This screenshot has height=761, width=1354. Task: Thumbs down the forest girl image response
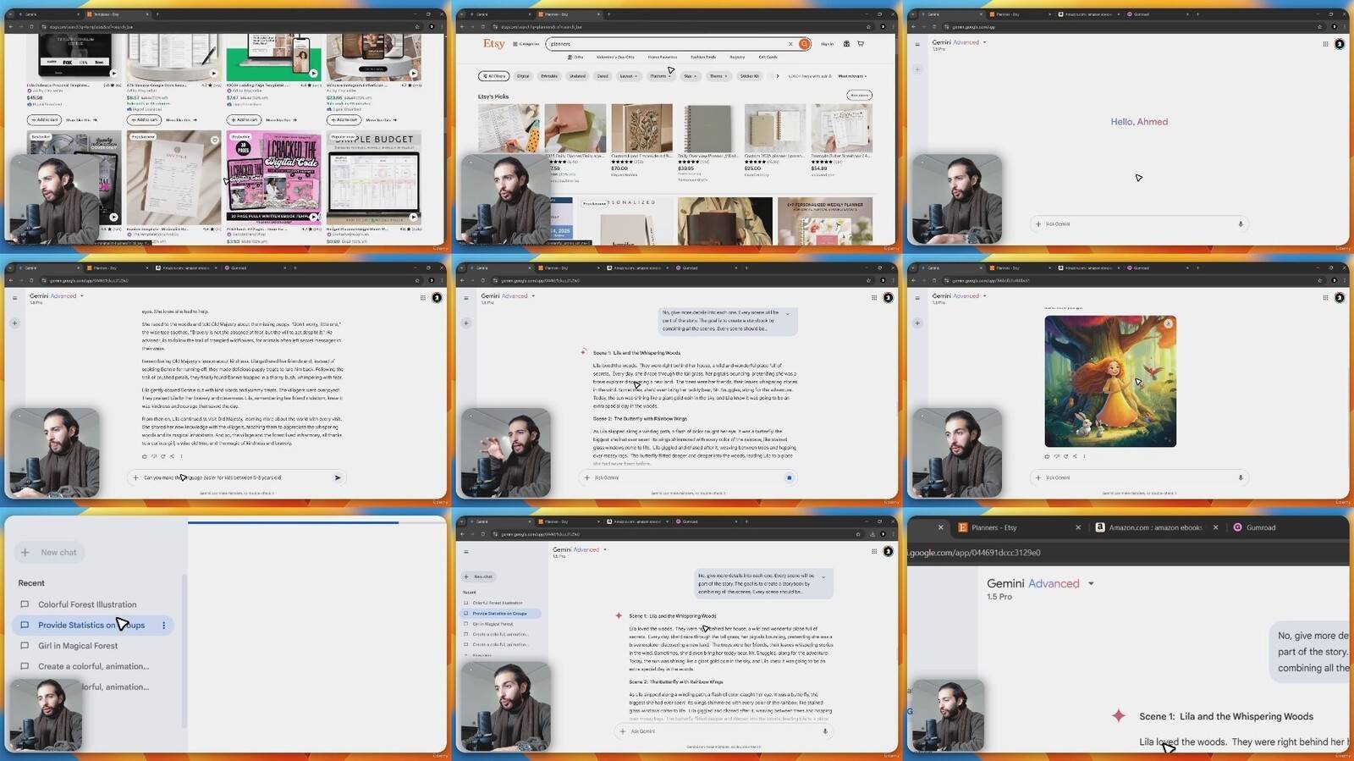(1057, 456)
